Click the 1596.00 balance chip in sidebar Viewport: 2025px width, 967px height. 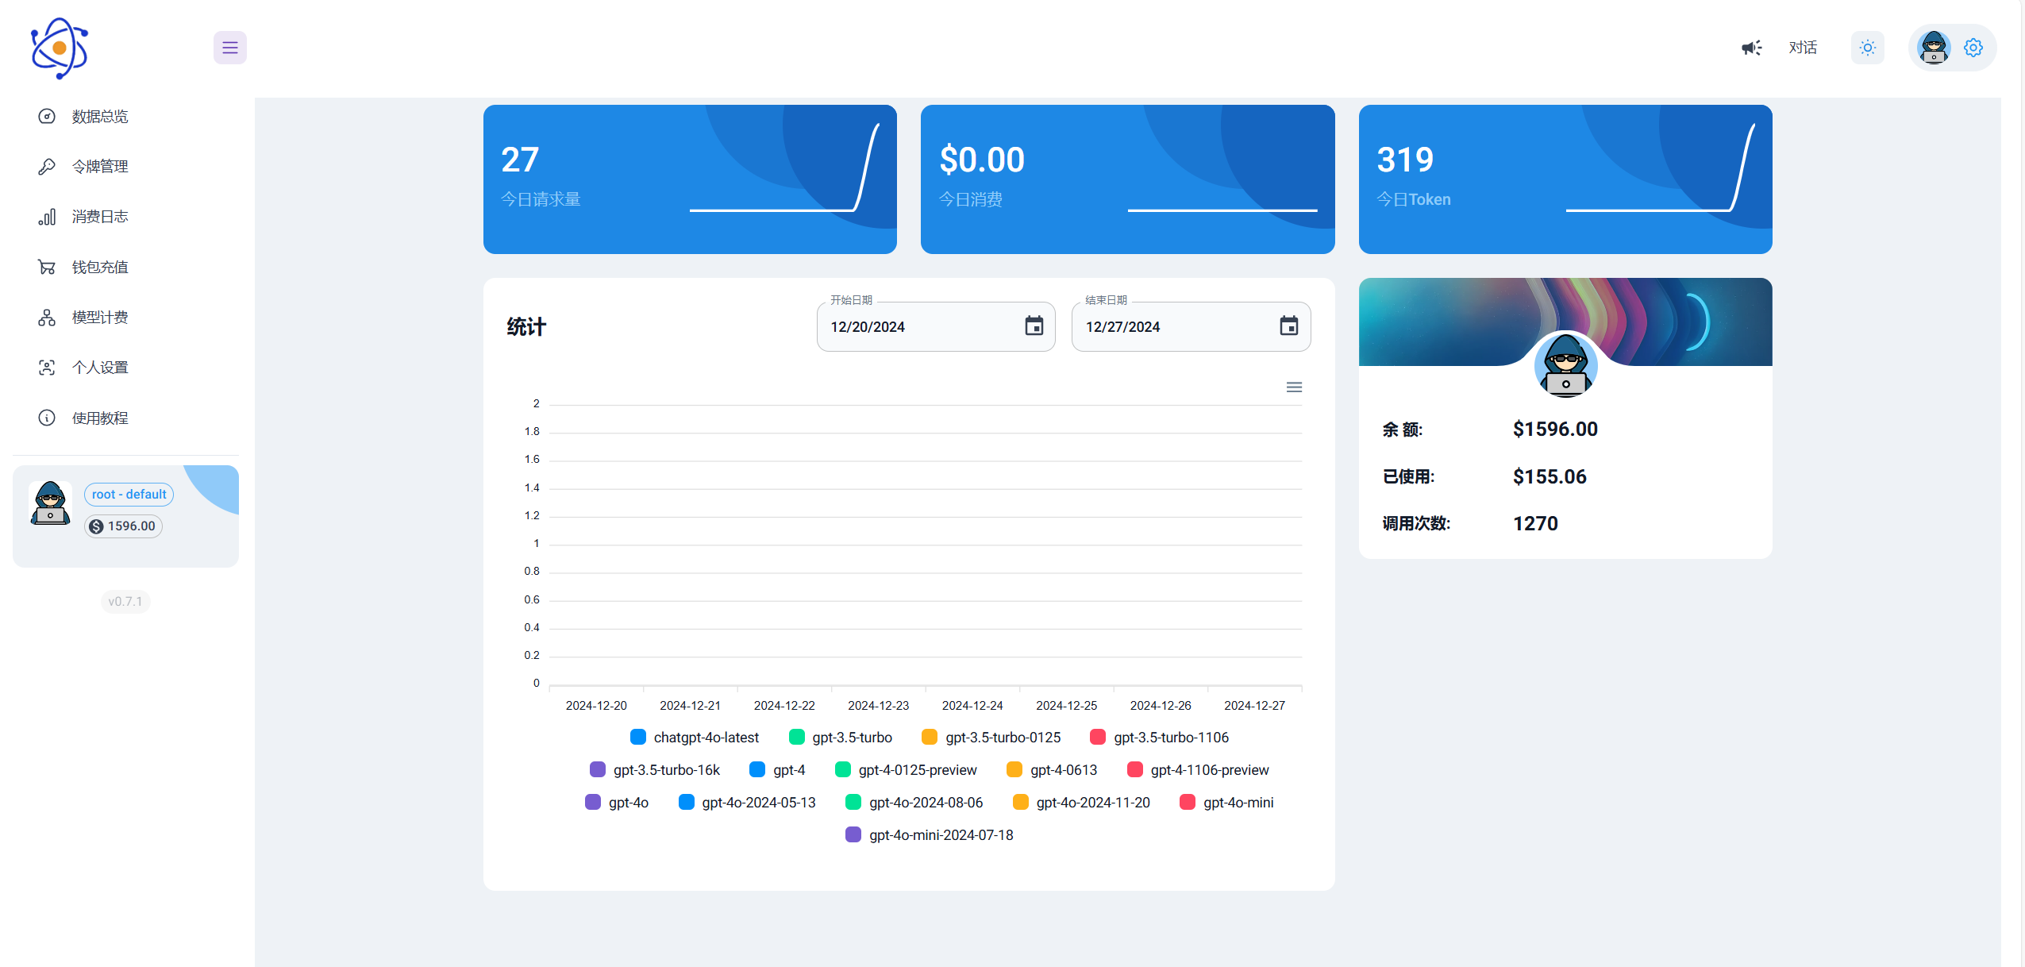pos(123,526)
